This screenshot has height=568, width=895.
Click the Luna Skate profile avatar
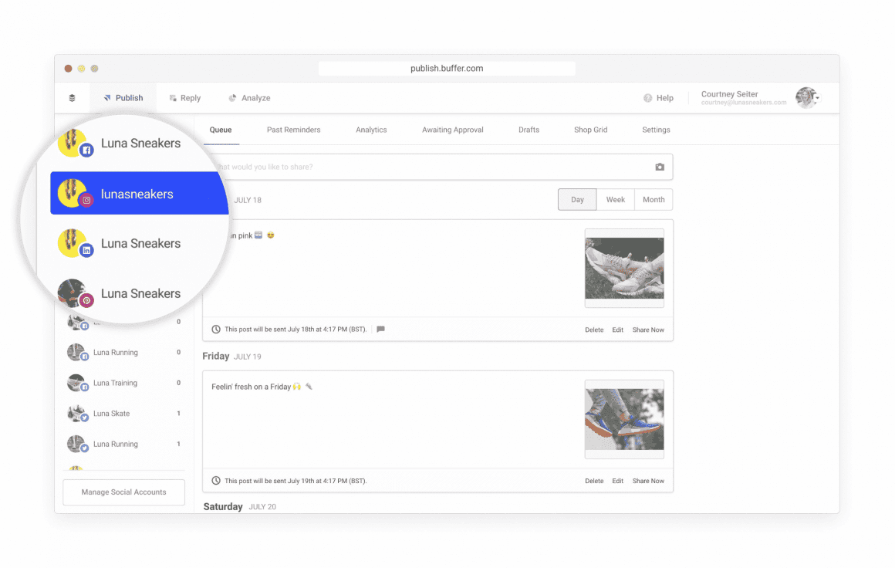76,414
